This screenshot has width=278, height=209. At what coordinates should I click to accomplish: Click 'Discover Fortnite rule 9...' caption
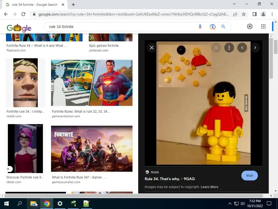click(25, 177)
